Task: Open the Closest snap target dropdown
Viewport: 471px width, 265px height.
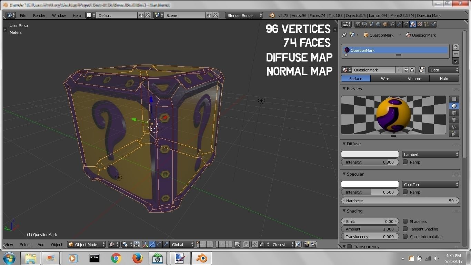Action: point(282,244)
